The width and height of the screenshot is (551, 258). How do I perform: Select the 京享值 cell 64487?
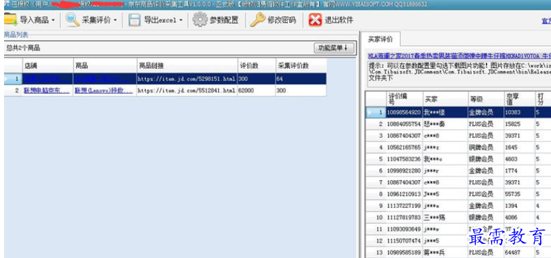519,253
